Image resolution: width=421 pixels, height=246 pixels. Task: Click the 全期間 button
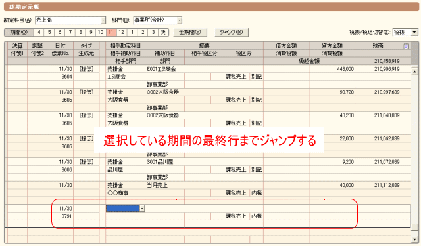190,32
